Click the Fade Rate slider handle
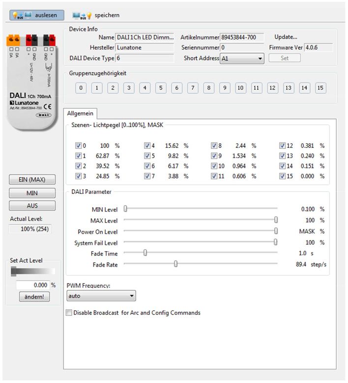348x383 pixels. tap(175, 264)
